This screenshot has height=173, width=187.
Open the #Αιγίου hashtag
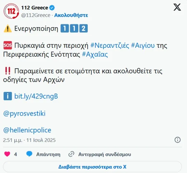pyautogui.click(x=143, y=45)
